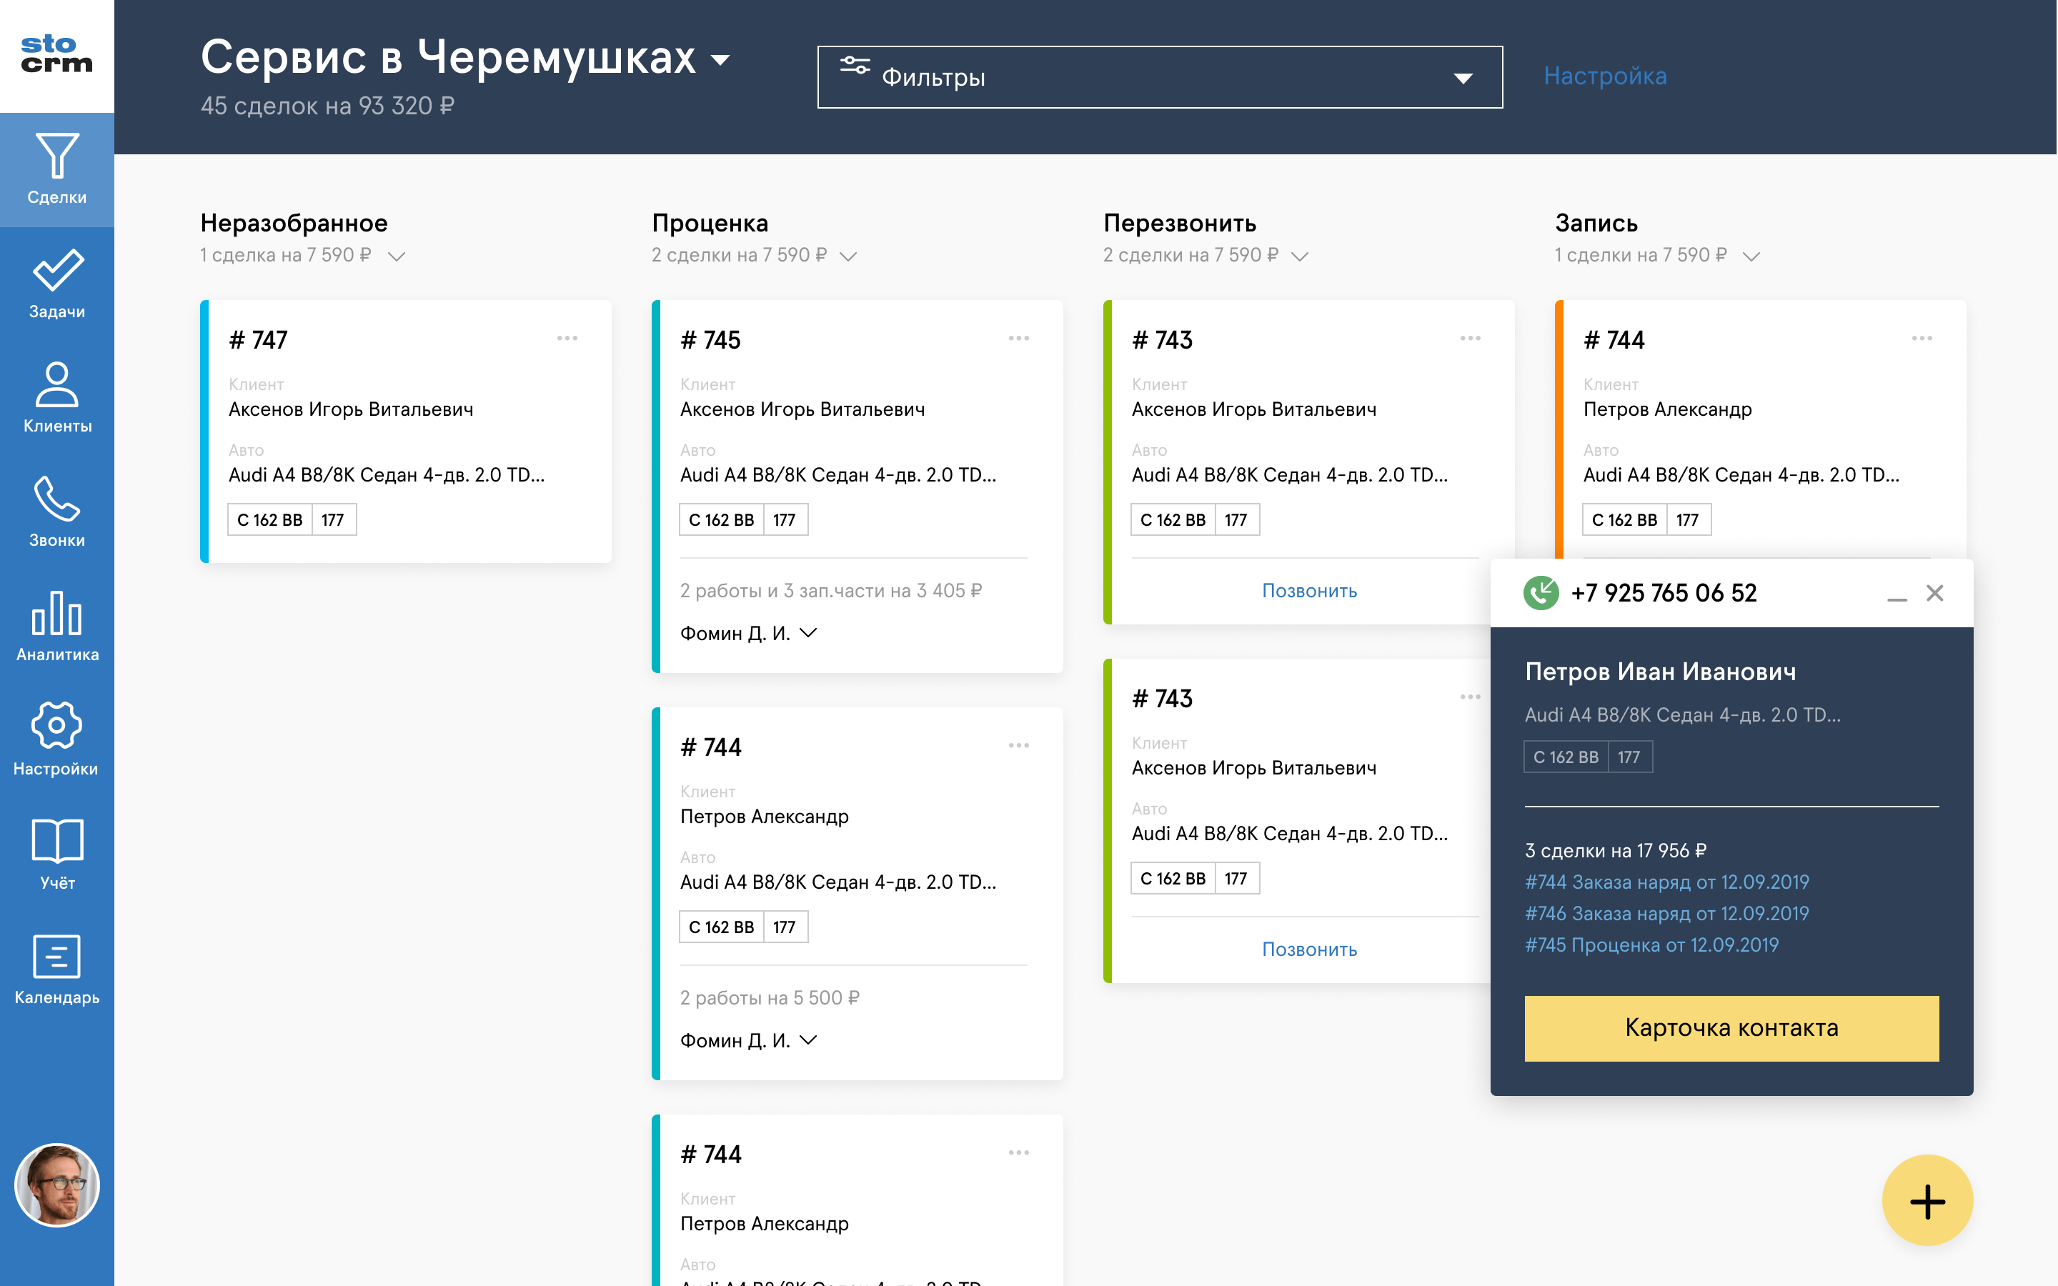This screenshot has width=2058, height=1286.
Task: Open three-dot menu on deal #747
Action: pyautogui.click(x=567, y=339)
